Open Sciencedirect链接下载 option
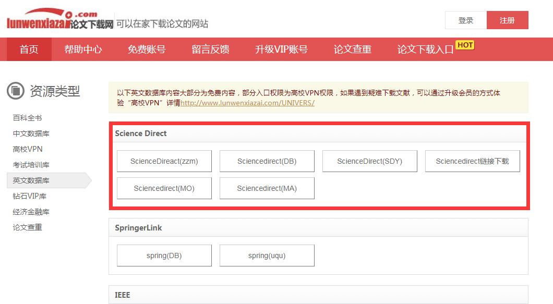The width and height of the screenshot is (553, 304). [x=472, y=161]
